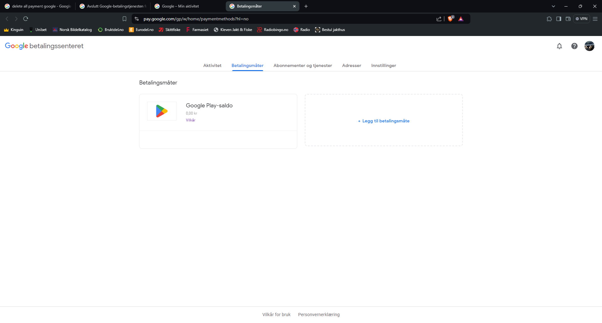Click the Brave Rewards triangle icon
The height and width of the screenshot is (323, 602).
[x=461, y=19]
